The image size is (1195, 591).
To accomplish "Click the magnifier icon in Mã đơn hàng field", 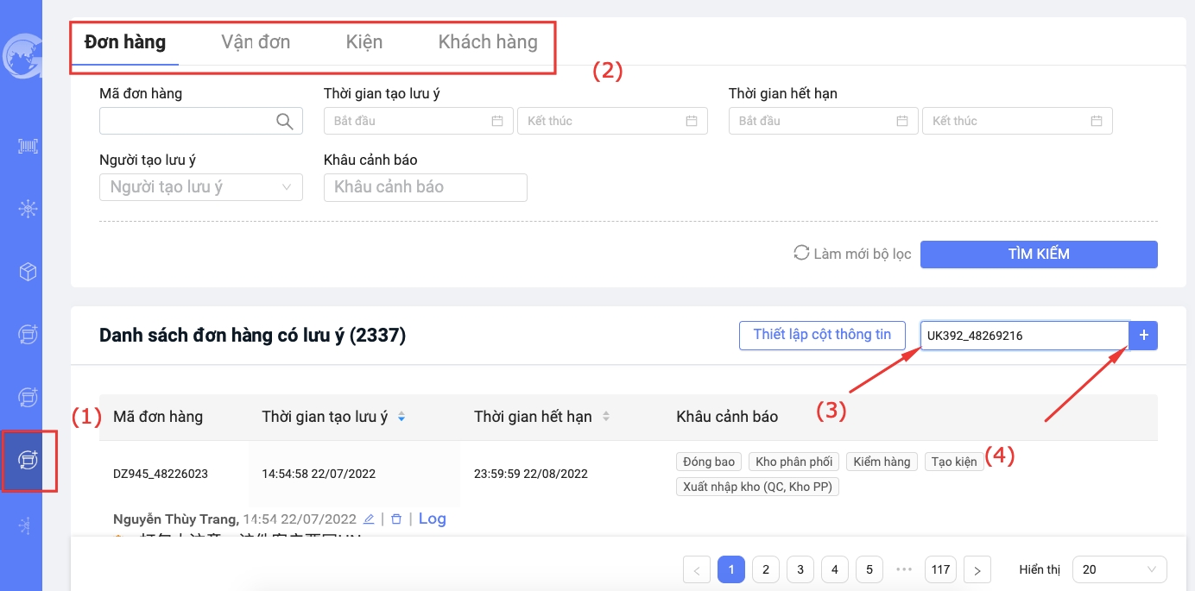I will tap(284, 121).
